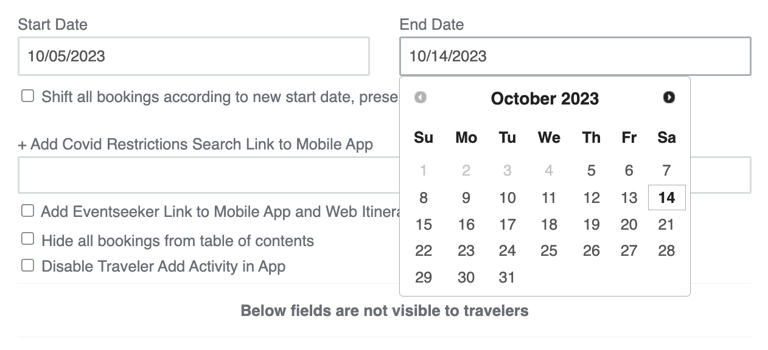Image resolution: width=768 pixels, height=350 pixels.
Task: Check Hide all bookings from table of contents
Action: (27, 239)
